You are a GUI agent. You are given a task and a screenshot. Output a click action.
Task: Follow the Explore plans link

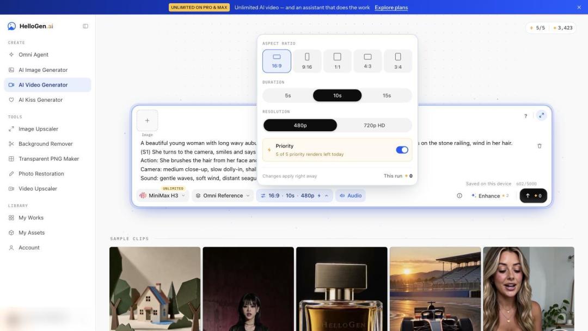click(x=391, y=8)
